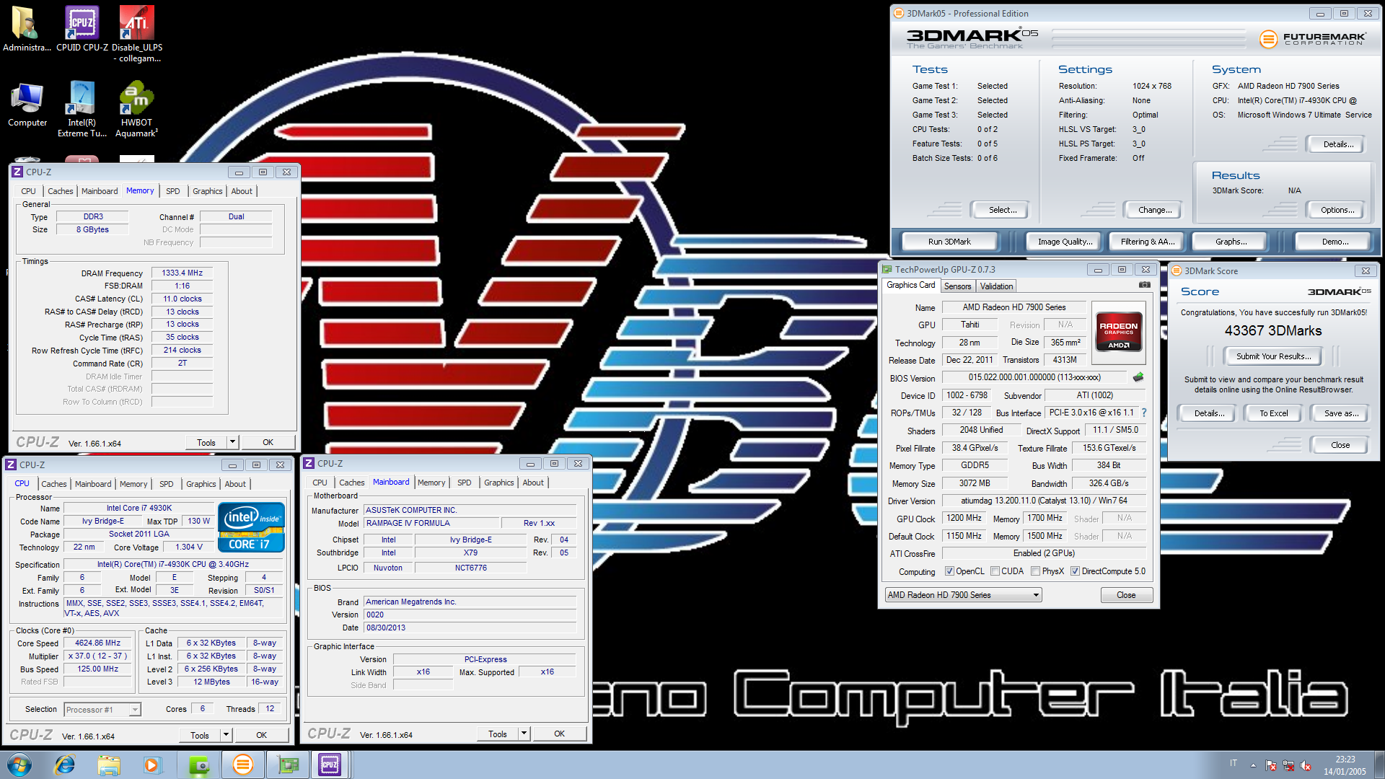Screen dimensions: 1385x779
Task: Open the Windows Start menu orb
Action: click(19, 765)
